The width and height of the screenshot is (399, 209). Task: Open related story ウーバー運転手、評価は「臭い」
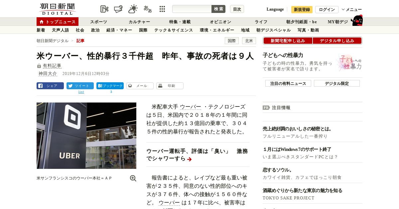(x=197, y=155)
